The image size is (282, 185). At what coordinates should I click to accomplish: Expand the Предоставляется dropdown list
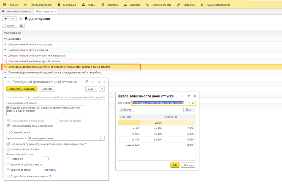tap(102, 138)
